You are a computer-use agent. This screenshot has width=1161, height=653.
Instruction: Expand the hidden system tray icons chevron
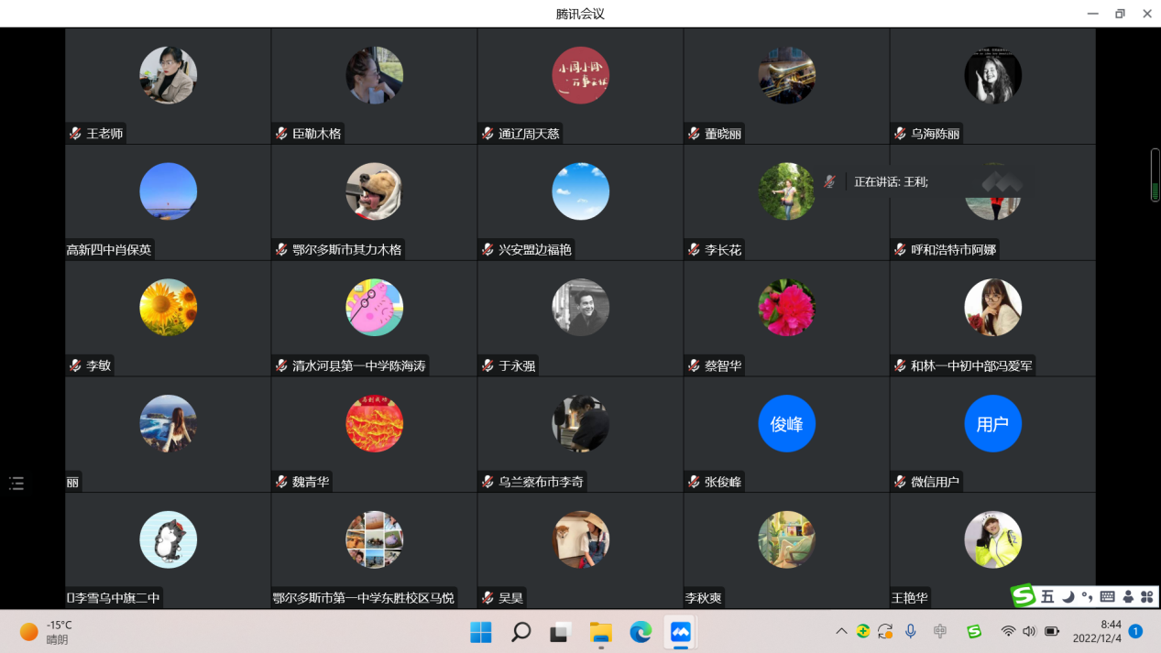841,631
